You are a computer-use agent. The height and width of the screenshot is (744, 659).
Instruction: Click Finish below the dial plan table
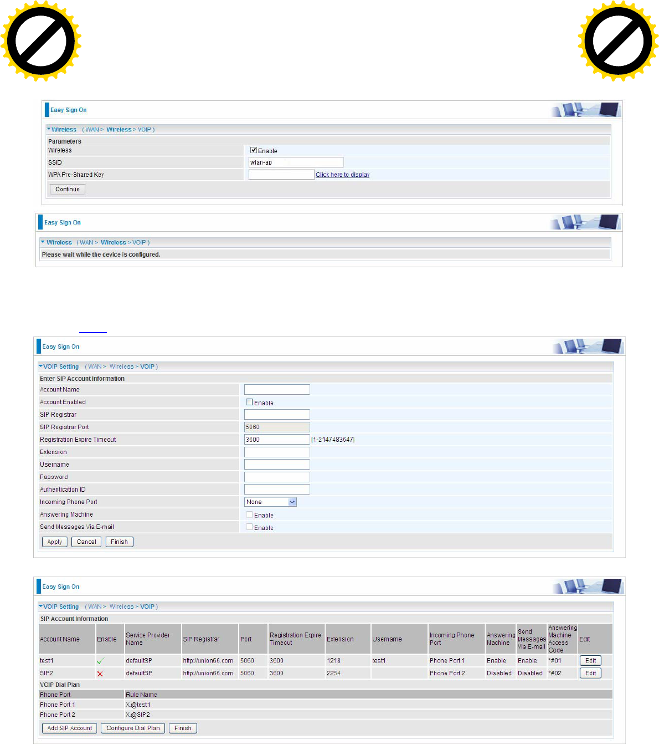pos(183,728)
